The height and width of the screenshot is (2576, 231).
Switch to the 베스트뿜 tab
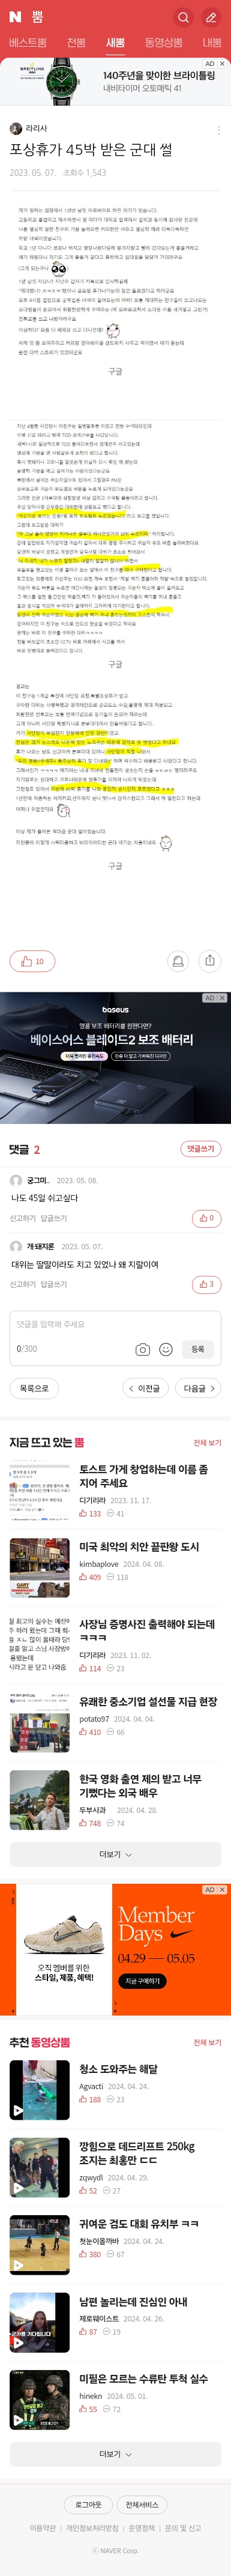pyautogui.click(x=28, y=43)
